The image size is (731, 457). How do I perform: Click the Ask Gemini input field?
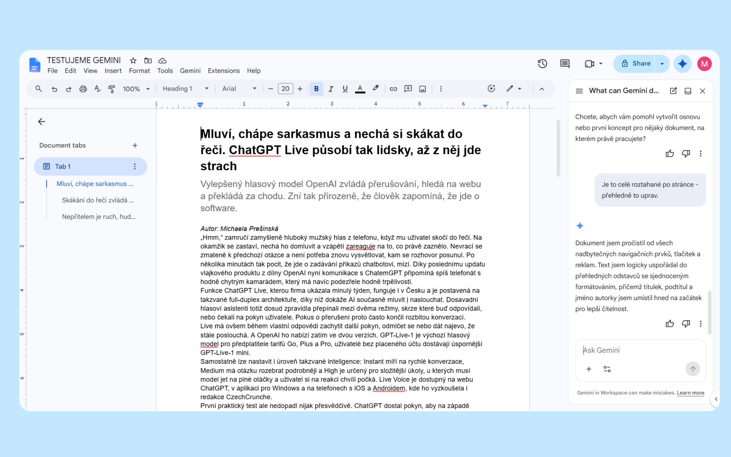[x=640, y=350]
